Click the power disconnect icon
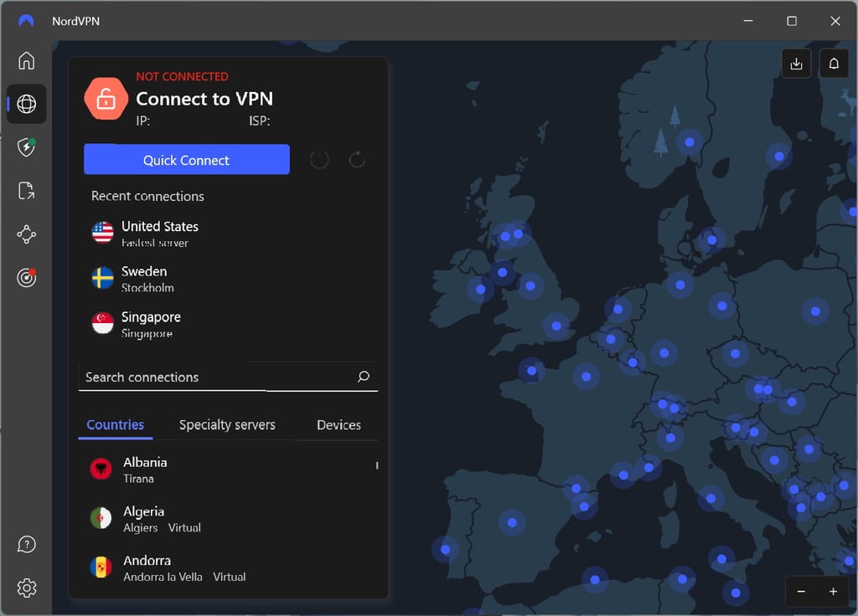 pos(319,160)
